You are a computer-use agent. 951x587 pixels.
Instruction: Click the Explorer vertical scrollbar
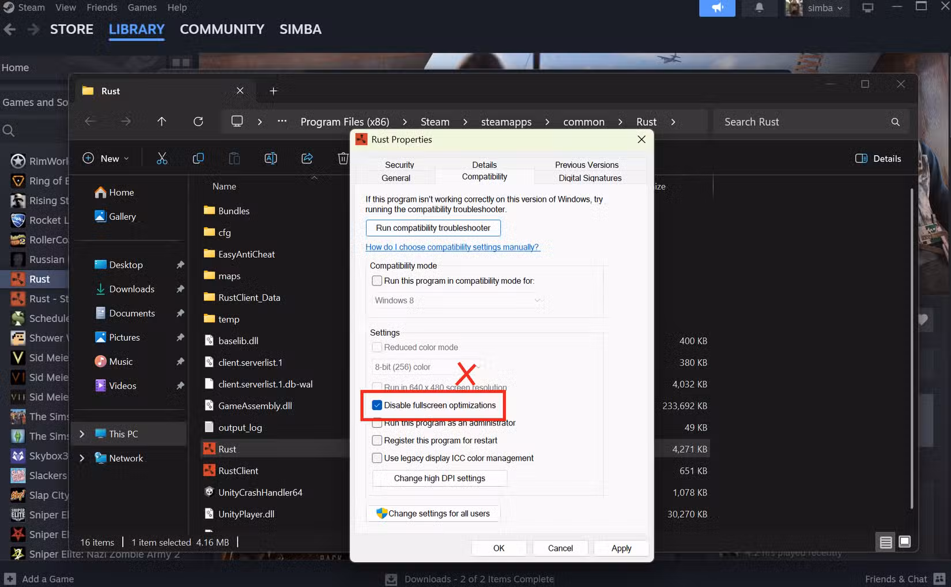(911, 348)
